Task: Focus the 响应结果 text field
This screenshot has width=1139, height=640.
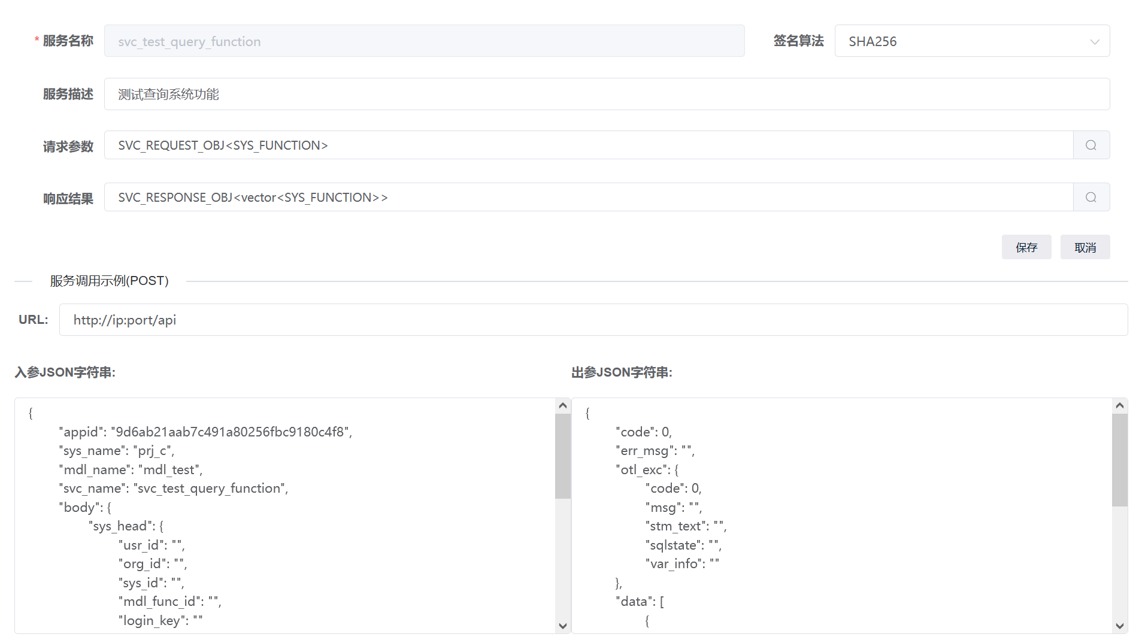Action: pyautogui.click(x=588, y=197)
